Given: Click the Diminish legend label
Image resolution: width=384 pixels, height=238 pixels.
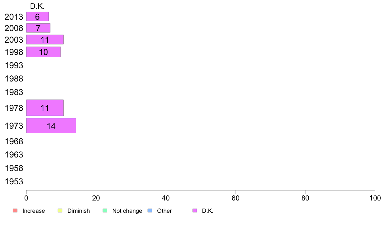Looking at the screenshot, I should (x=79, y=211).
